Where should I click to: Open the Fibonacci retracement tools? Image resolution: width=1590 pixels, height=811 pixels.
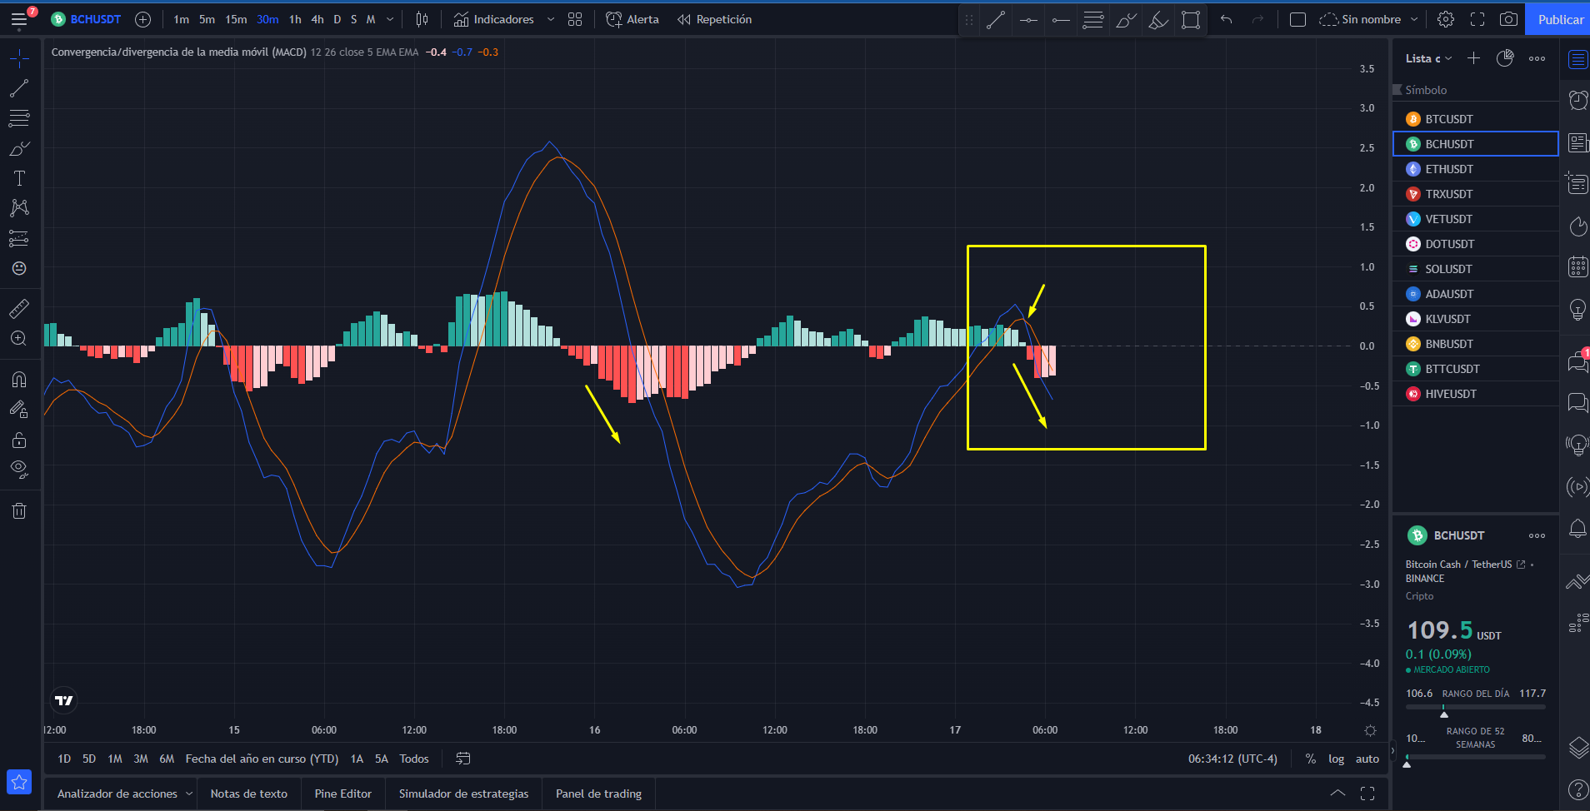click(x=19, y=118)
